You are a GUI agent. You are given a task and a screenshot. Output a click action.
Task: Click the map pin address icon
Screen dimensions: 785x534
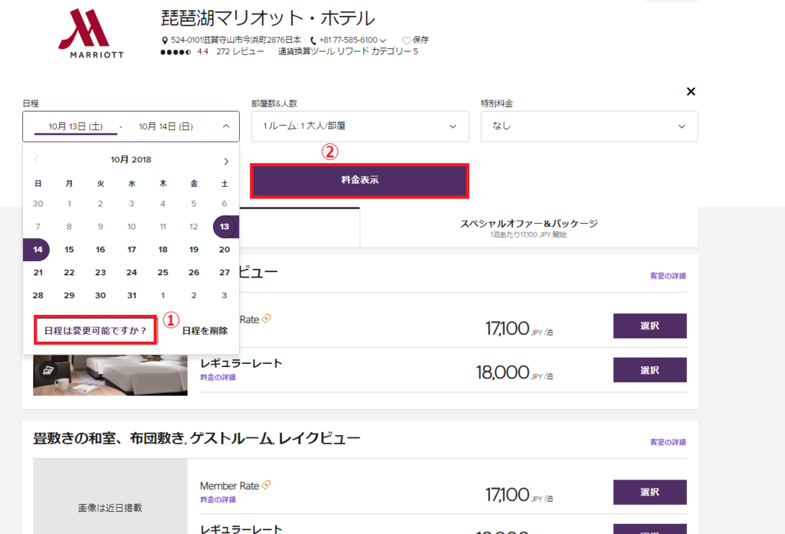pyautogui.click(x=165, y=40)
